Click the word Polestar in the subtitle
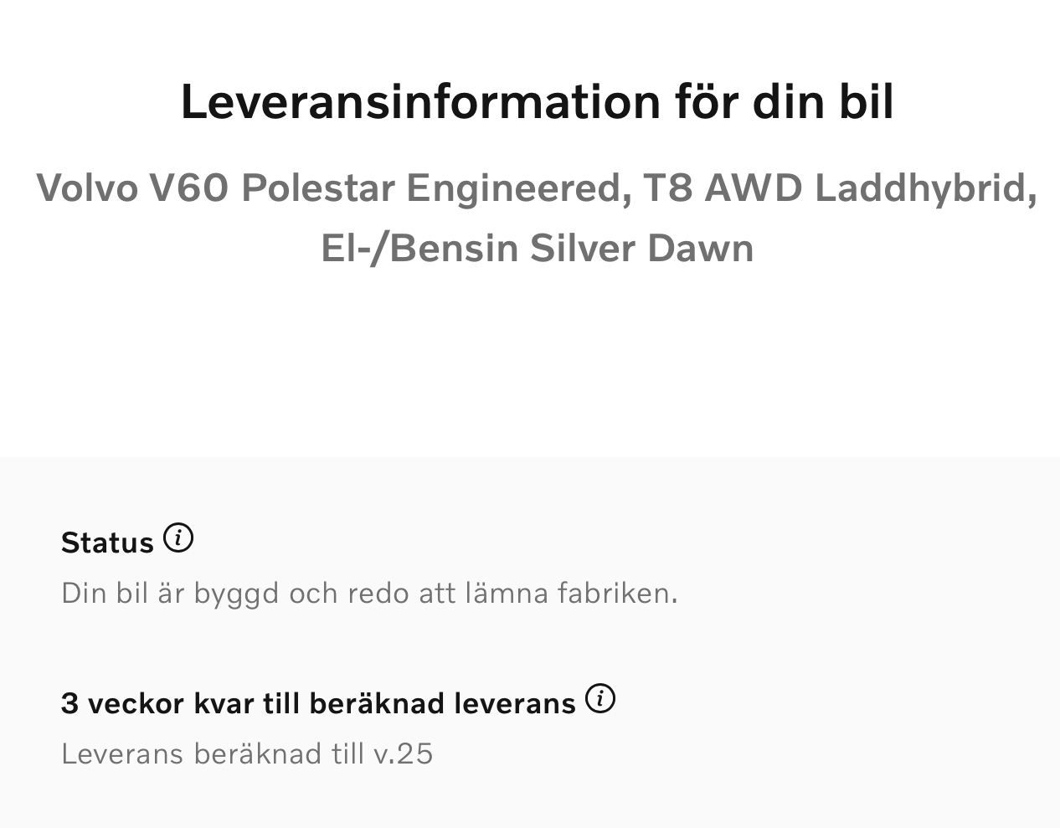This screenshot has height=828, width=1060. point(318,188)
